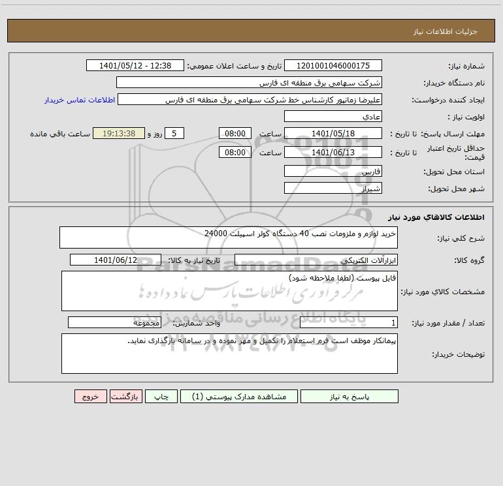503x486 pixels.
Task: Click delivery city field شیراز
Action: click(333, 188)
